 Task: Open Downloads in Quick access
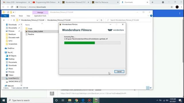[x=12, y=25]
